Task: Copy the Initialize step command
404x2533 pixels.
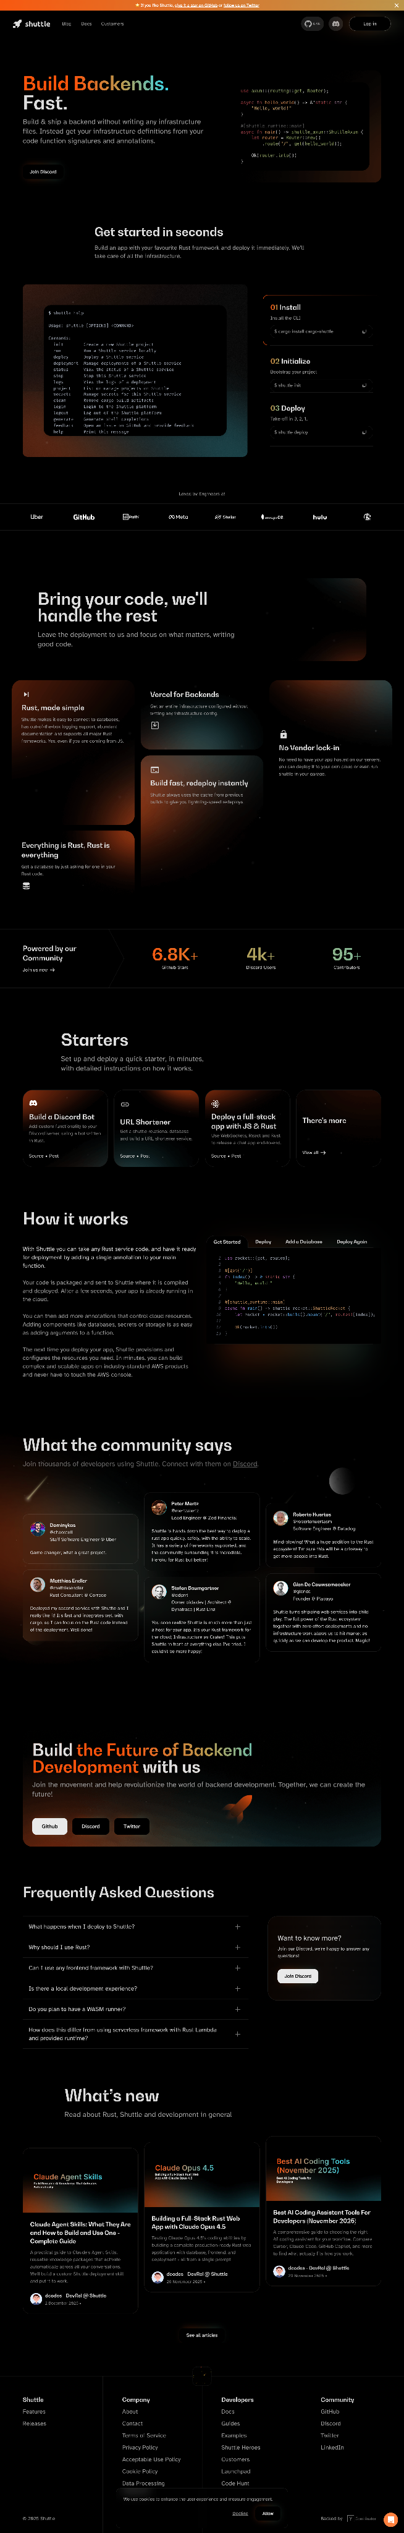Action: [364, 385]
